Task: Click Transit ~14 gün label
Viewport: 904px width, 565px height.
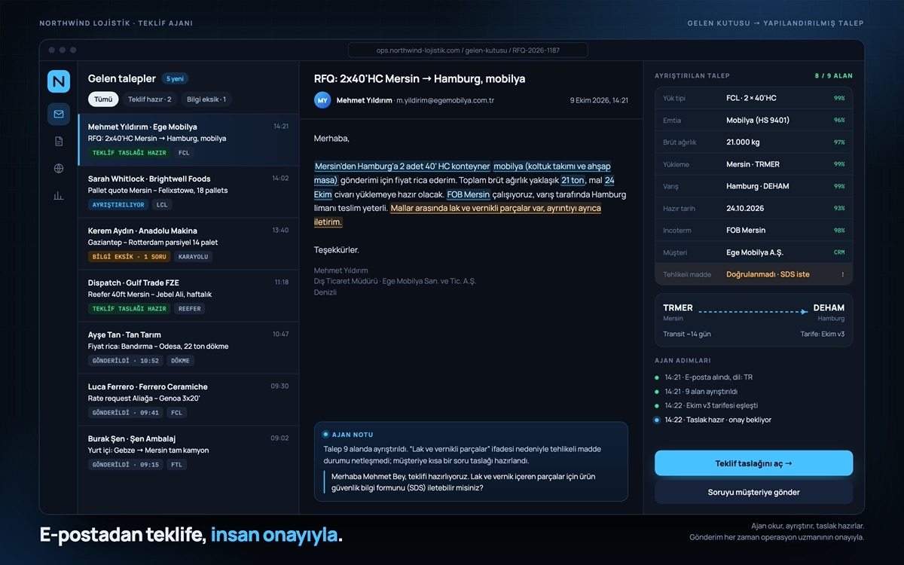Action: click(687, 334)
